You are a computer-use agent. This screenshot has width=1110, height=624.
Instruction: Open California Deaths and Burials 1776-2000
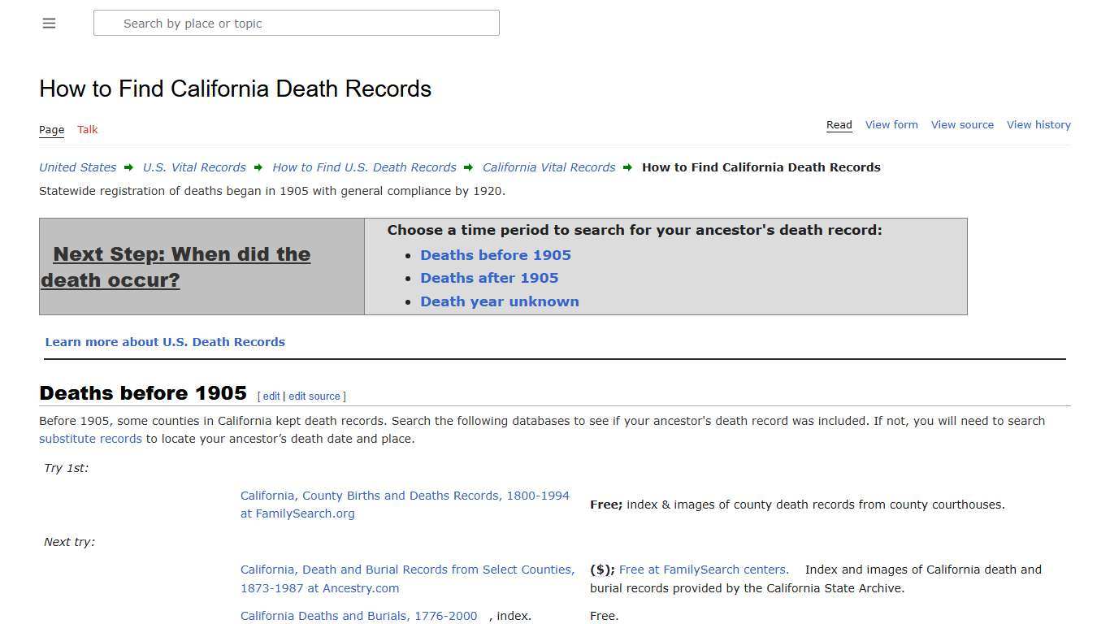click(358, 616)
